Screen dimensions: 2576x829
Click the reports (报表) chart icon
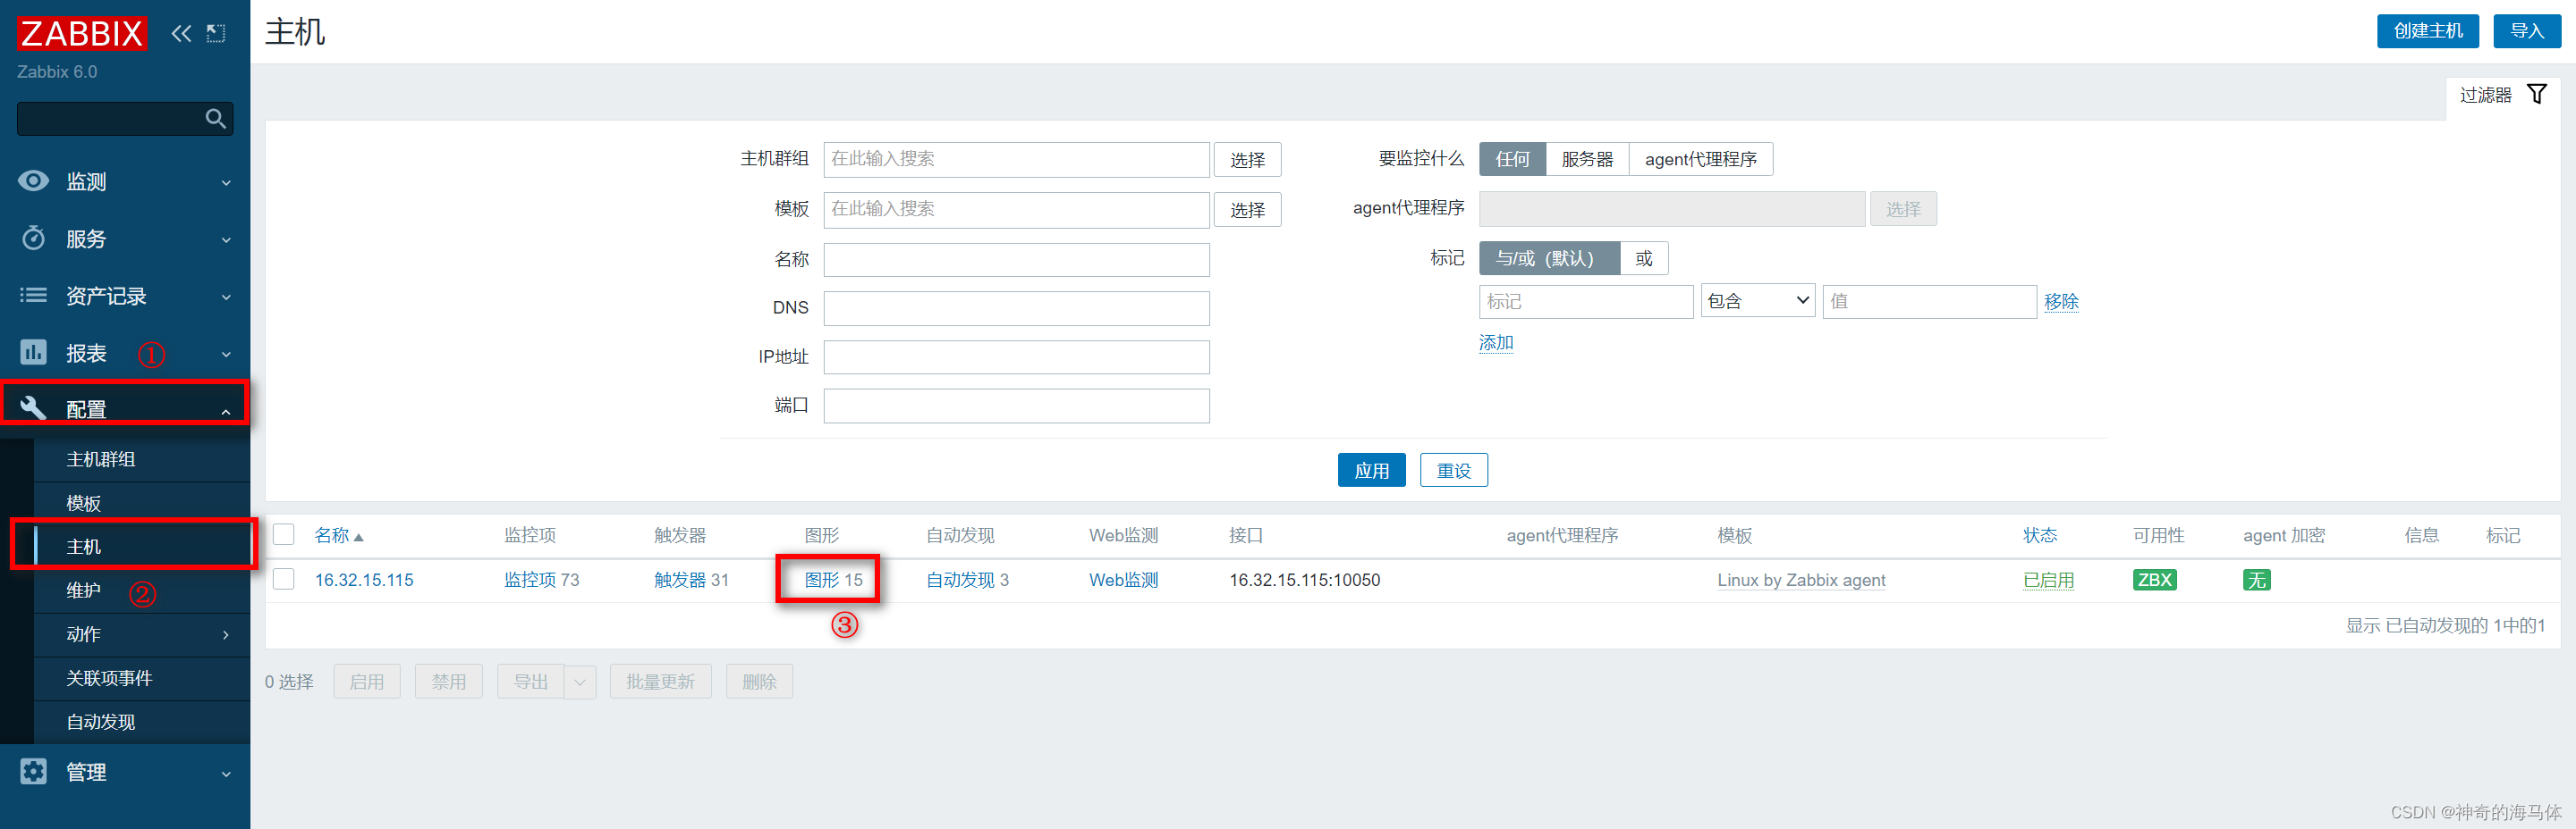coord(33,352)
